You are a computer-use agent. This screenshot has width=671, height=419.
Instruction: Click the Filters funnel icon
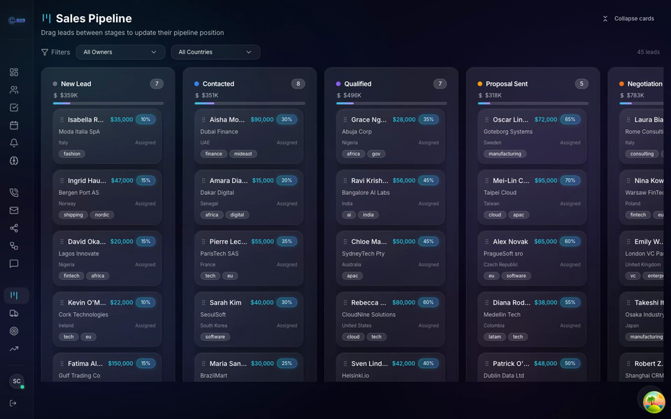pos(44,52)
